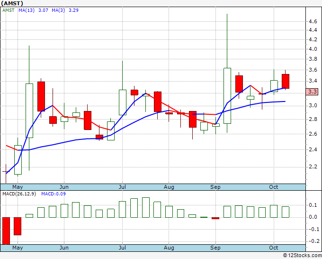The width and height of the screenshot is (322, 259).
Task: Click the 2.6 price axis label
Action: pos(313,134)
